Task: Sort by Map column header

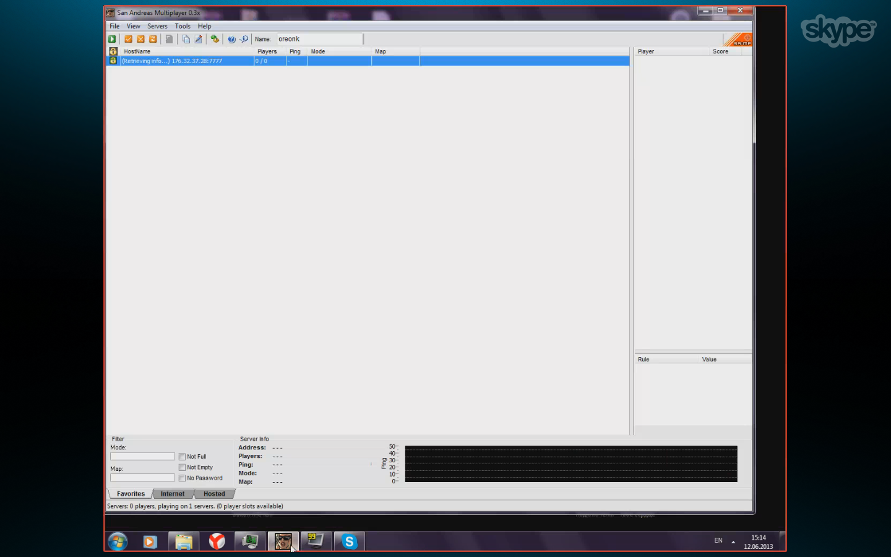Action: (x=396, y=51)
